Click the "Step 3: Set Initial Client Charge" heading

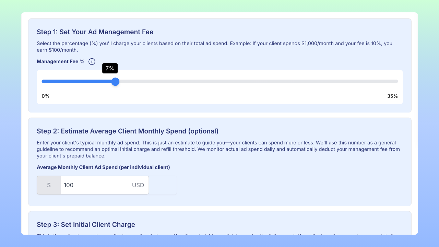[86, 225]
